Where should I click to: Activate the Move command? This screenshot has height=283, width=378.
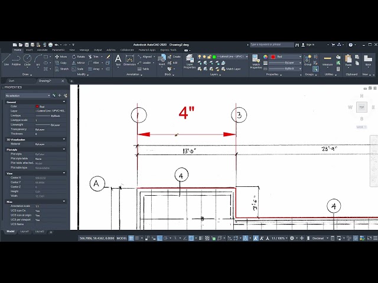61,57
